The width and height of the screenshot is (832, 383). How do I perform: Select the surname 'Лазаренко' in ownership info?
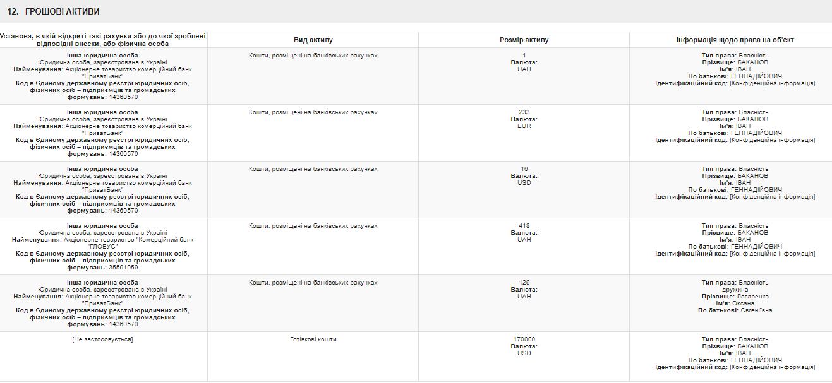752,297
